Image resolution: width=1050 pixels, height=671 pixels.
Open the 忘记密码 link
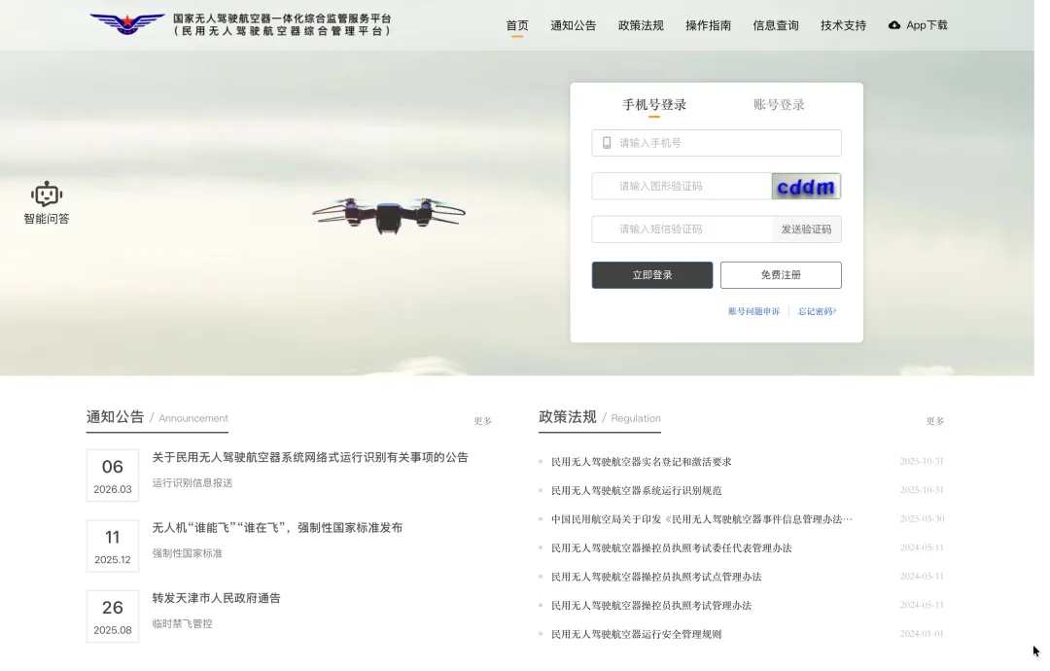click(816, 310)
